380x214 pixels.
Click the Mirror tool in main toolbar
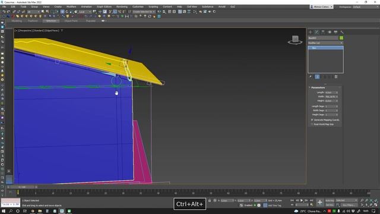[x=159, y=12]
